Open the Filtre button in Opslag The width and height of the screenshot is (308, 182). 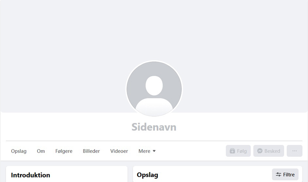[285, 174]
